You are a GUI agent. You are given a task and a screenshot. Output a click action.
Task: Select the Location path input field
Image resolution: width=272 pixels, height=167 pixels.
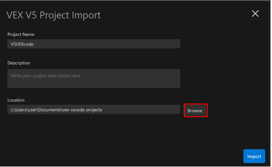(x=94, y=110)
